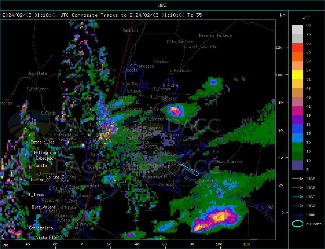The height and width of the screenshot is (249, 325).
Task: Click the 'Cabecedo' map label
Action: tap(44, 158)
